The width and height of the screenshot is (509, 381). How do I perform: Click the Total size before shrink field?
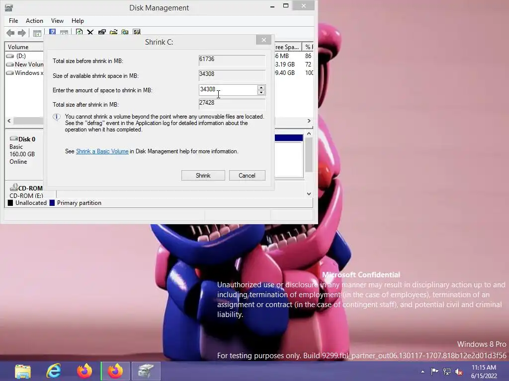tap(232, 60)
